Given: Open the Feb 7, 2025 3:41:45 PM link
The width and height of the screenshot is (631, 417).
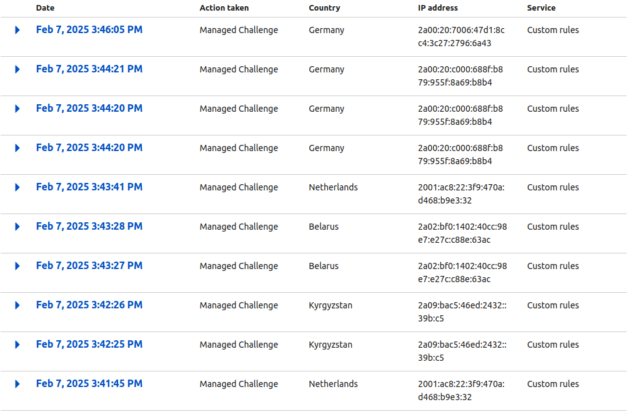Looking at the screenshot, I should (x=89, y=384).
